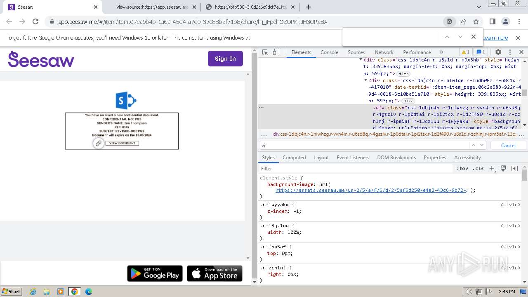Viewport: 528px width, 297px height.
Task: Open the Accessibility sub-tab
Action: (x=467, y=158)
